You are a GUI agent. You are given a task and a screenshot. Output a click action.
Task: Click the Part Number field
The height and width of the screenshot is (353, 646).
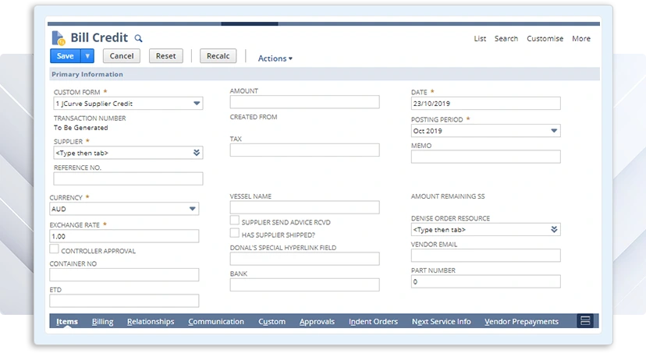486,281
